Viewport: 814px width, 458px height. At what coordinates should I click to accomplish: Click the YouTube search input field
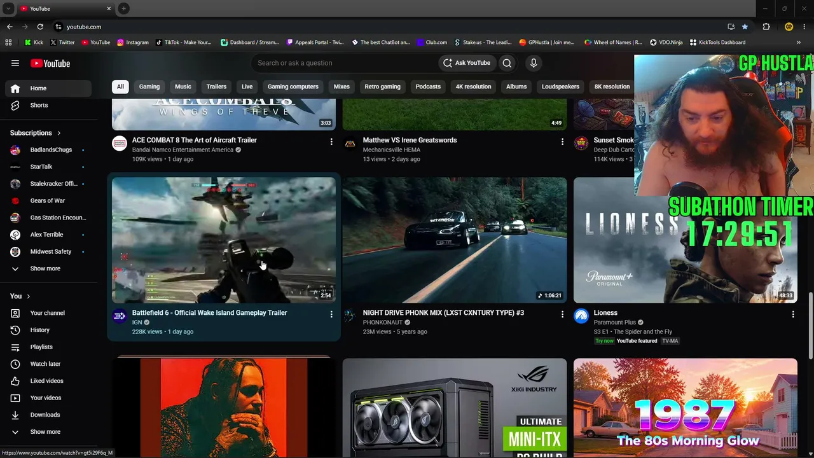point(343,63)
